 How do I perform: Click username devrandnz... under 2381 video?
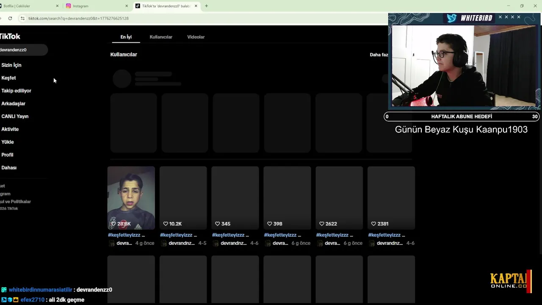[390, 243]
